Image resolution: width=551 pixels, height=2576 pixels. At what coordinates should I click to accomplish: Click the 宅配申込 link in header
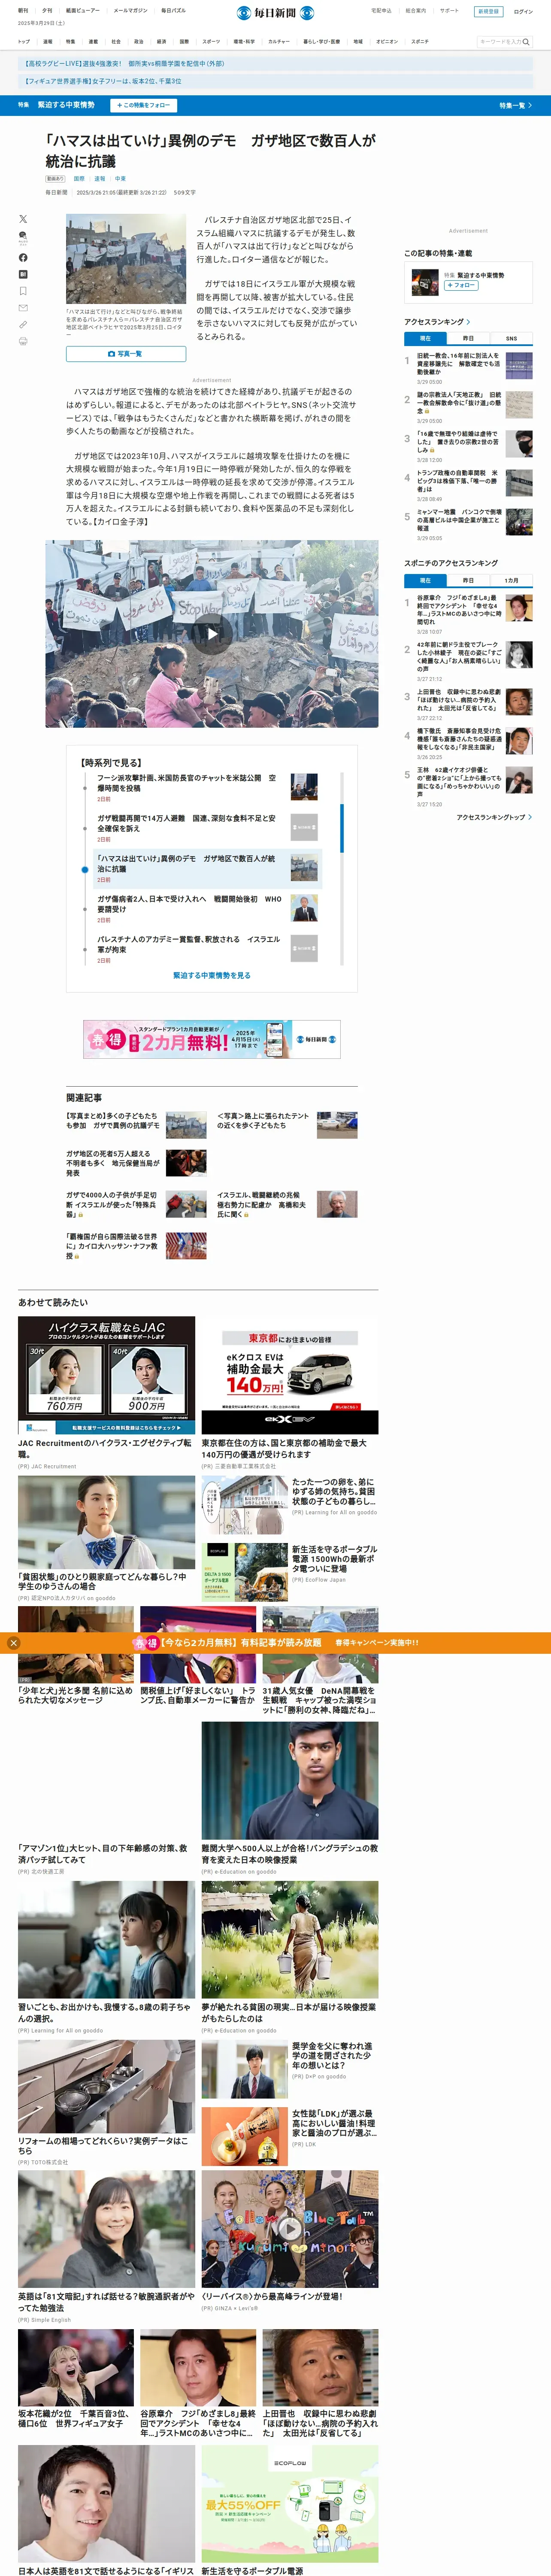point(381,11)
